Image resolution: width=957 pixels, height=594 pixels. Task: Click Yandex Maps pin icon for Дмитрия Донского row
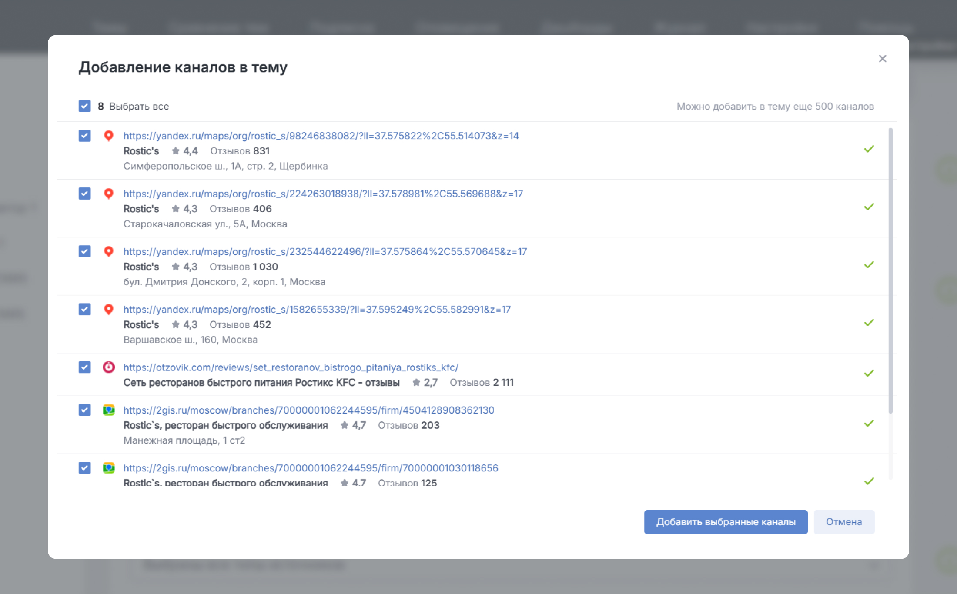click(109, 251)
